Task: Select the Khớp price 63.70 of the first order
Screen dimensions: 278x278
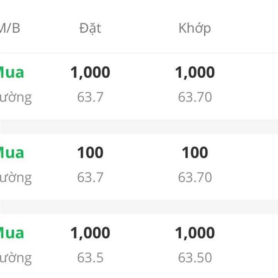Action: tap(195, 97)
